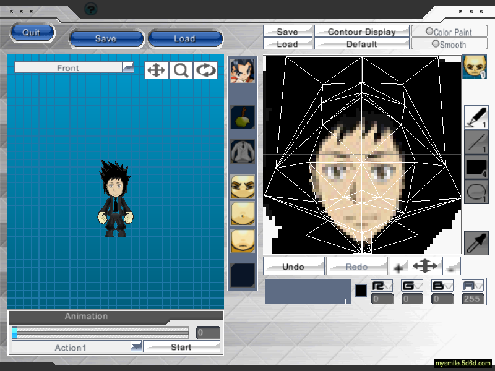Click the rotate view icon
This screenshot has height=371, width=495.
(206, 70)
